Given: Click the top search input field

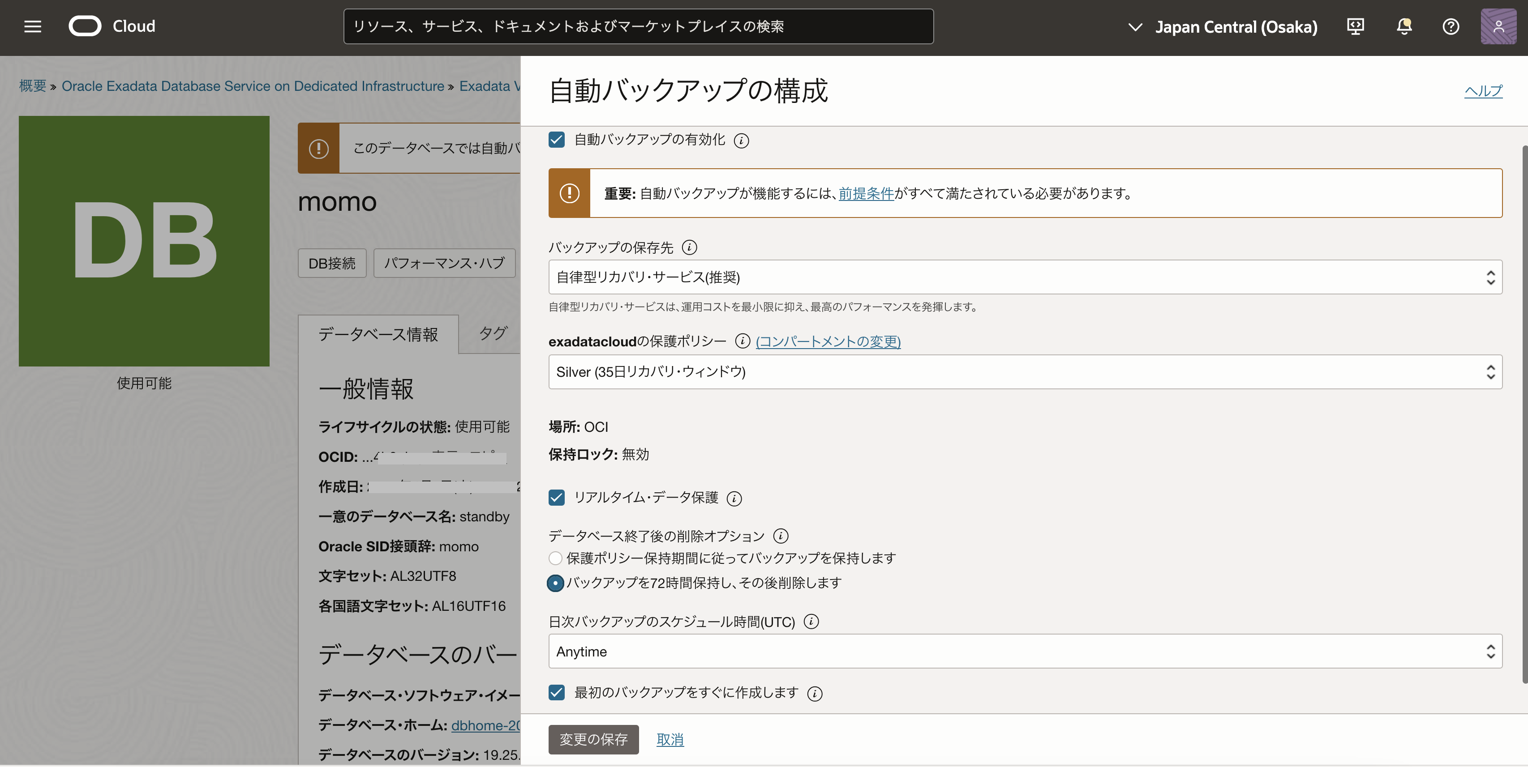Looking at the screenshot, I should point(638,26).
